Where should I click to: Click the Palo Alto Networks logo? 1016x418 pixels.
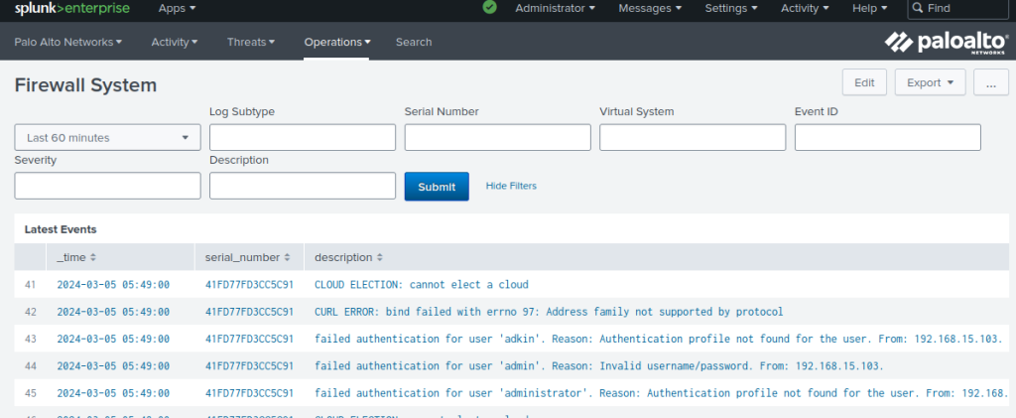point(947,43)
